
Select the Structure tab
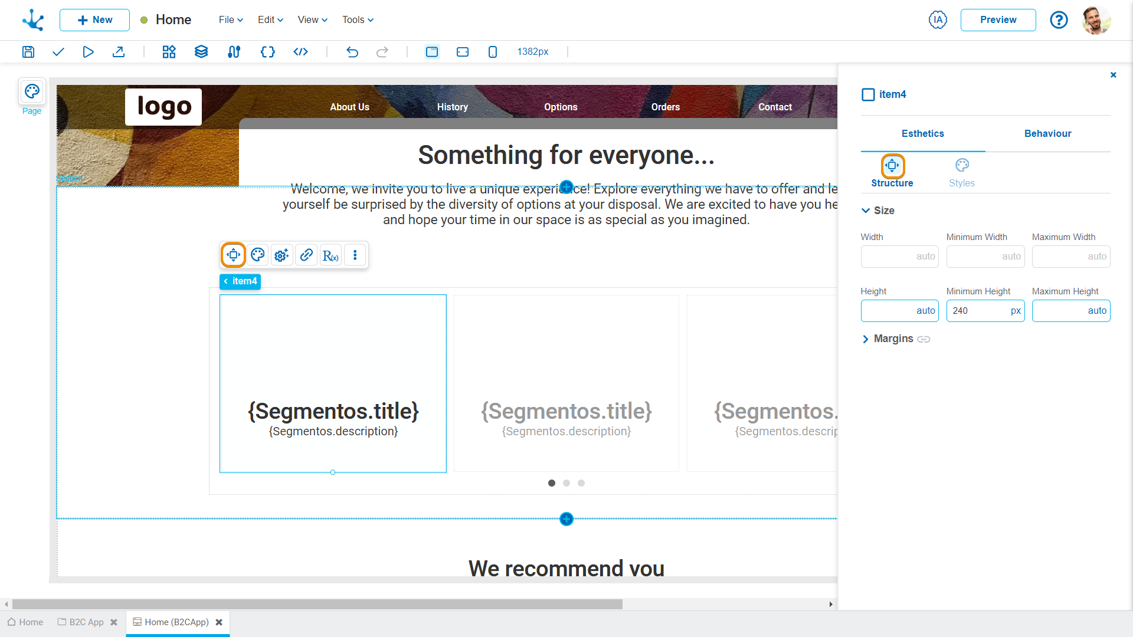tap(892, 172)
